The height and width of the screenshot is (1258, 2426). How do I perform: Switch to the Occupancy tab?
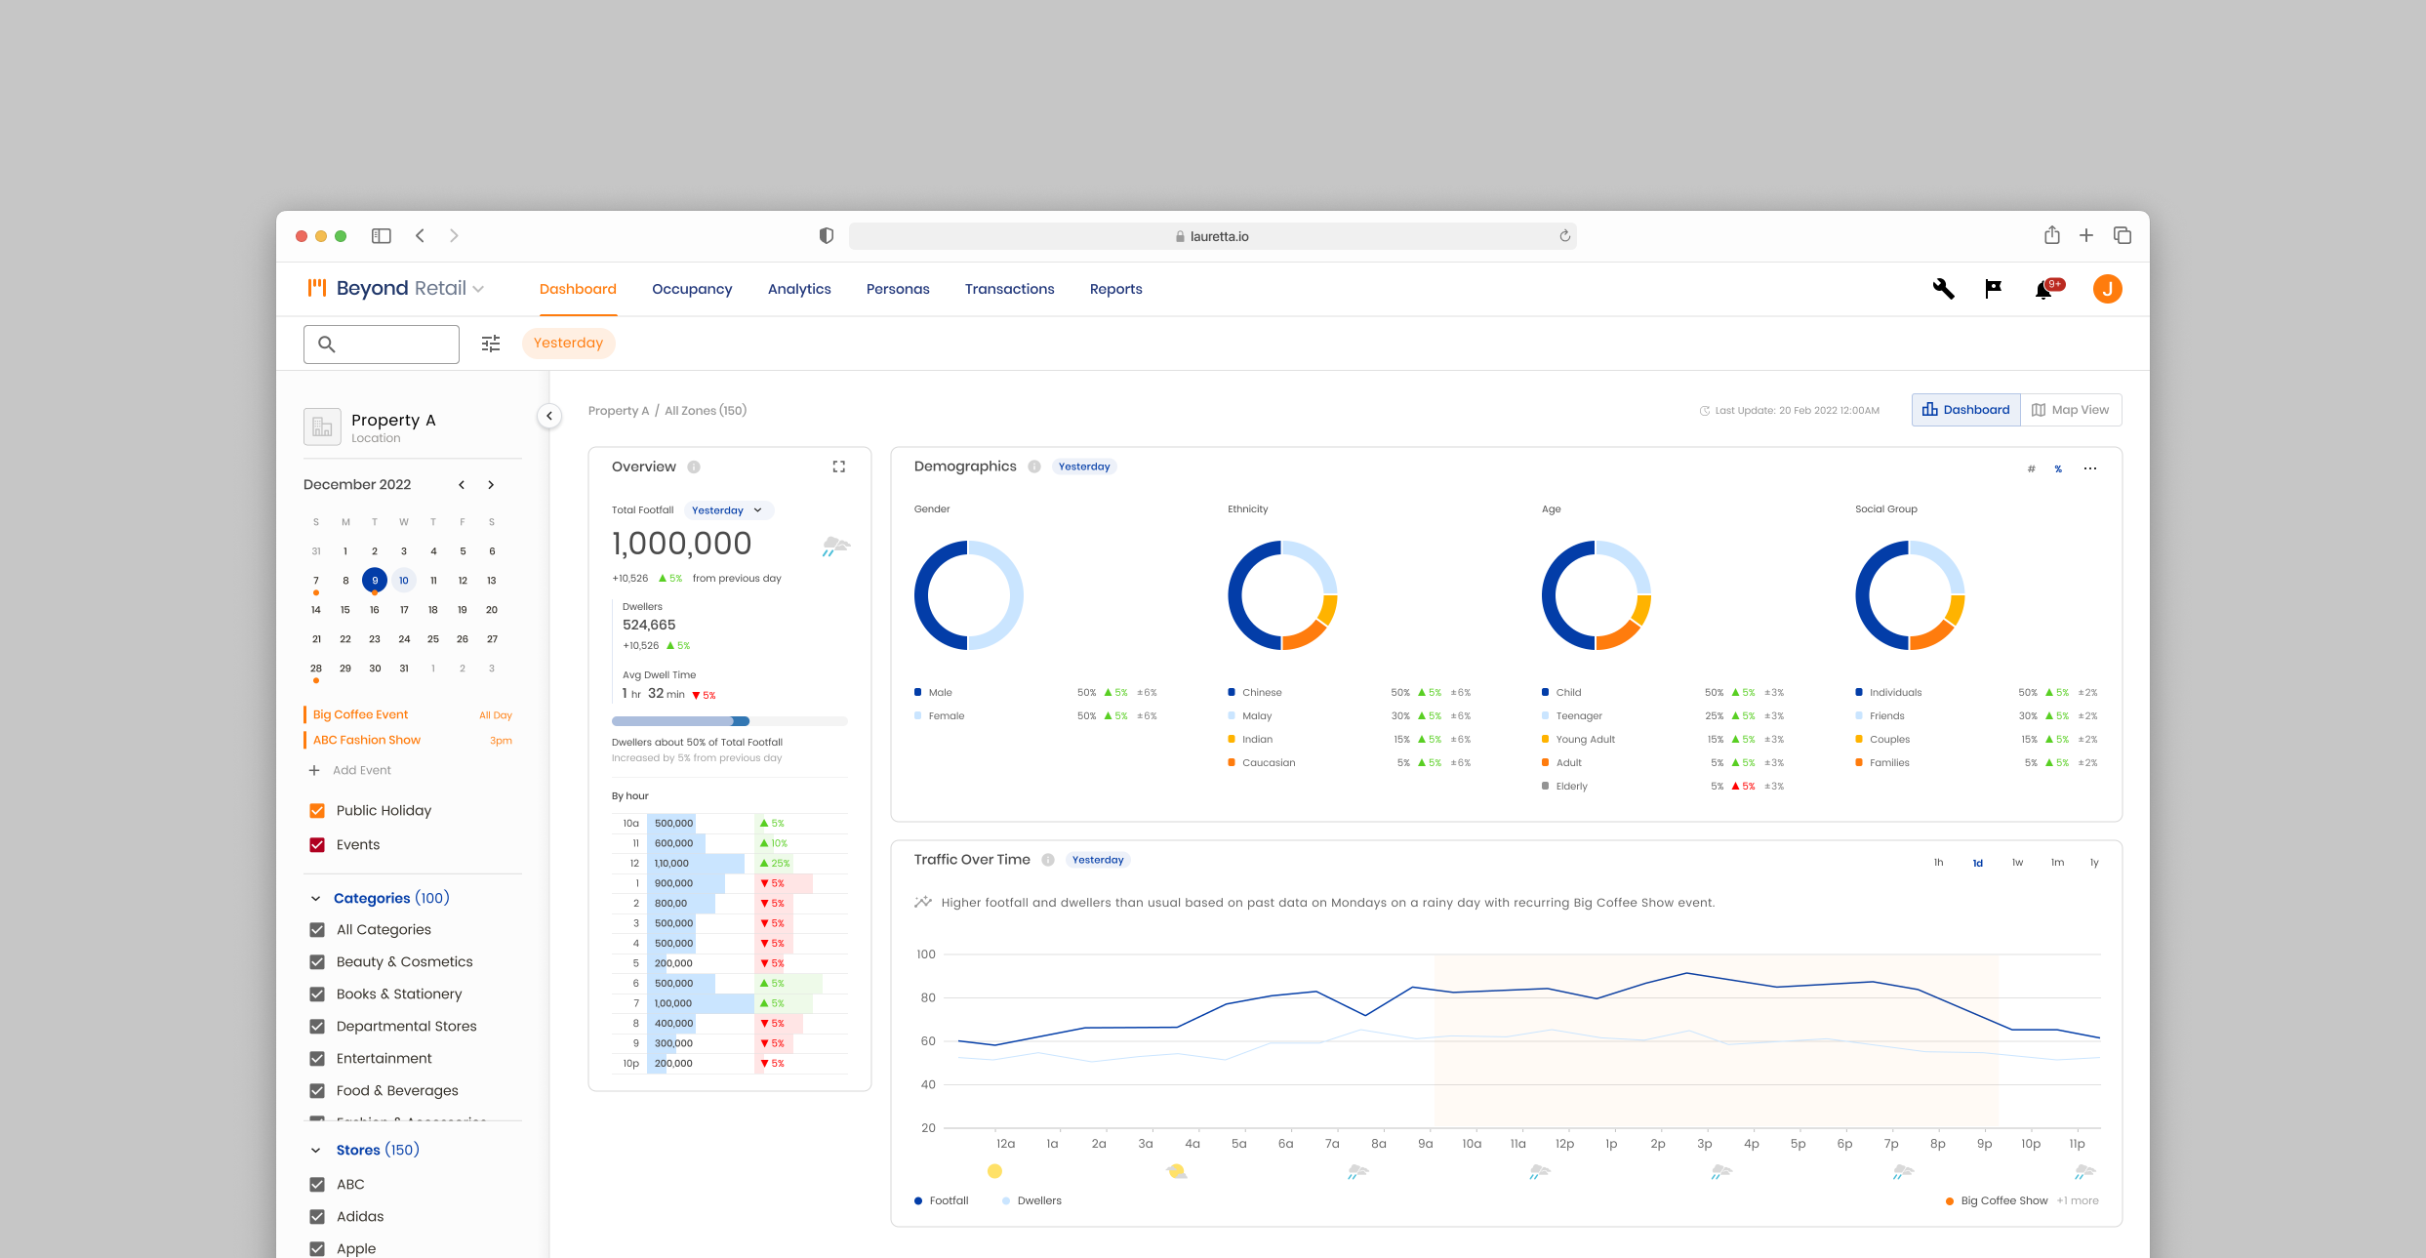pyautogui.click(x=692, y=289)
